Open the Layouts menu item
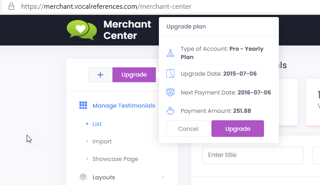The width and height of the screenshot is (320, 185). pos(104,177)
